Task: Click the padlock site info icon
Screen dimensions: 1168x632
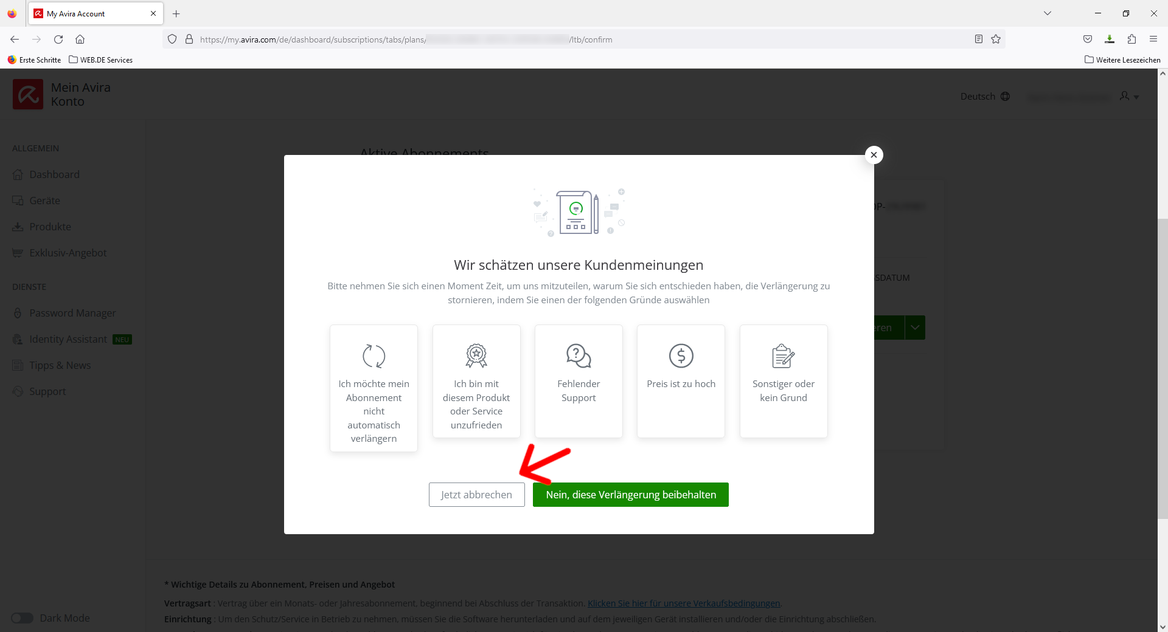Action: point(189,39)
